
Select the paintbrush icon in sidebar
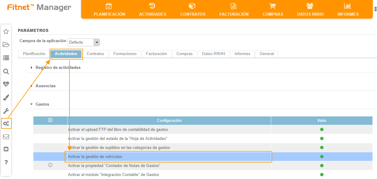[6, 97]
